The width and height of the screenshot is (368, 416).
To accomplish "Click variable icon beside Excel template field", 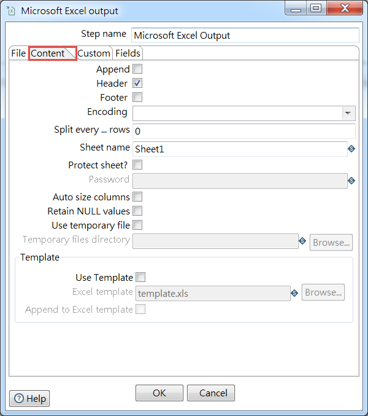I will tap(294, 293).
